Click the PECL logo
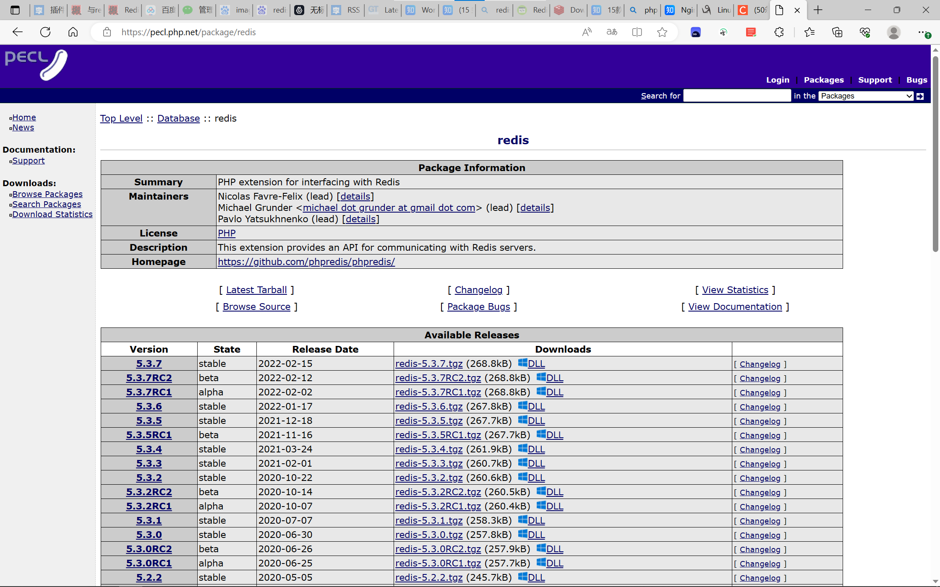The image size is (940, 587). tap(36, 64)
